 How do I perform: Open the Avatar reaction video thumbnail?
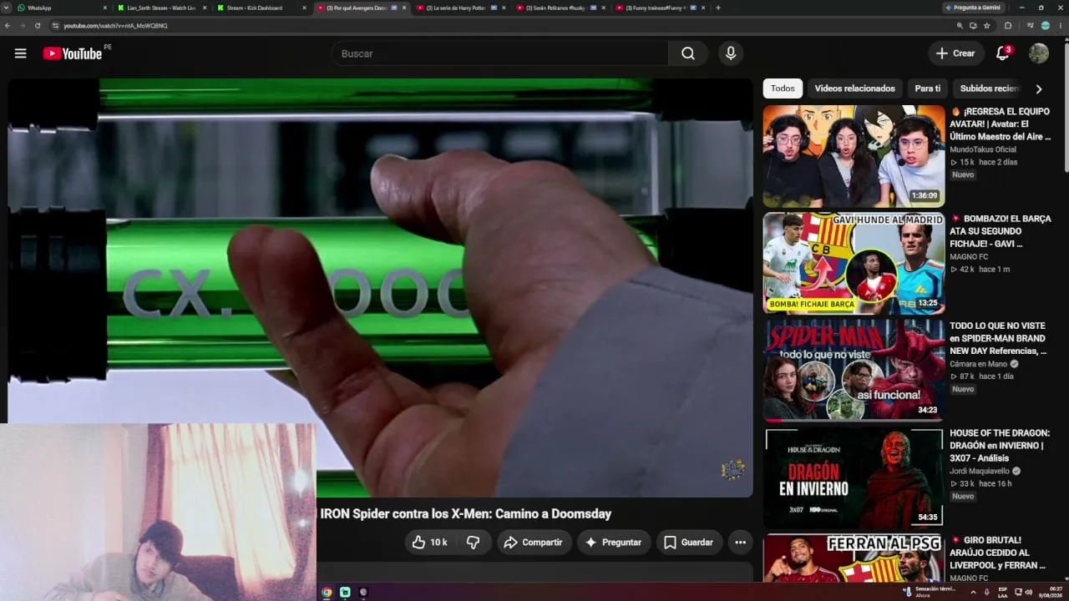[x=854, y=156]
